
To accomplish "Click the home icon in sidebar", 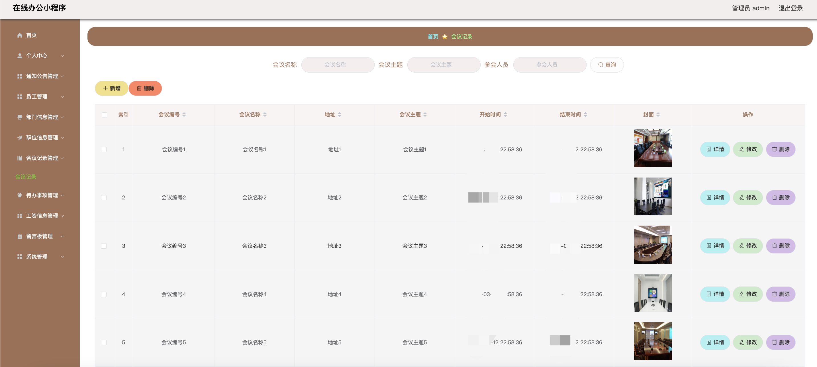I will coord(20,35).
